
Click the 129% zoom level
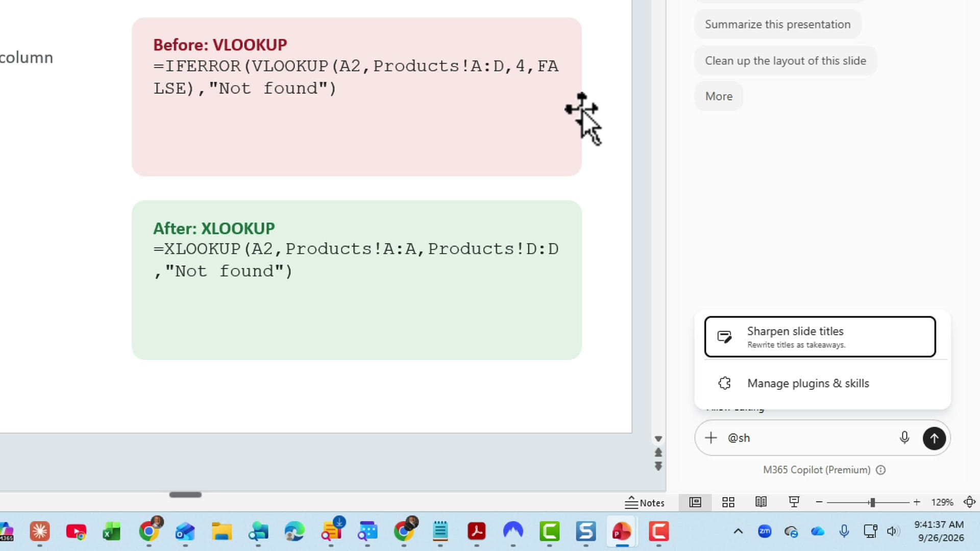942,503
